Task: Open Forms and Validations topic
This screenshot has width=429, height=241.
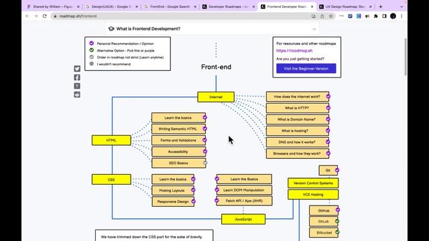Action: tap(179, 140)
